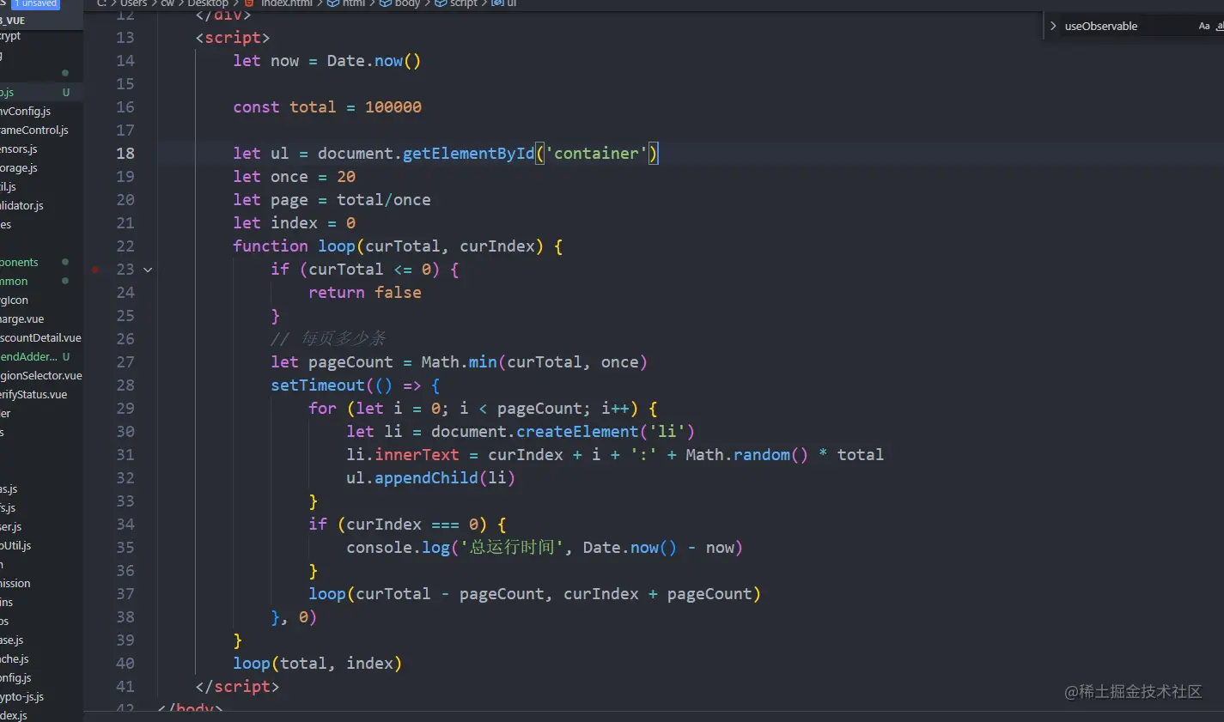1224x722 pixels.
Task: Click the comment '每页多少条' on line 26
Action: [344, 338]
